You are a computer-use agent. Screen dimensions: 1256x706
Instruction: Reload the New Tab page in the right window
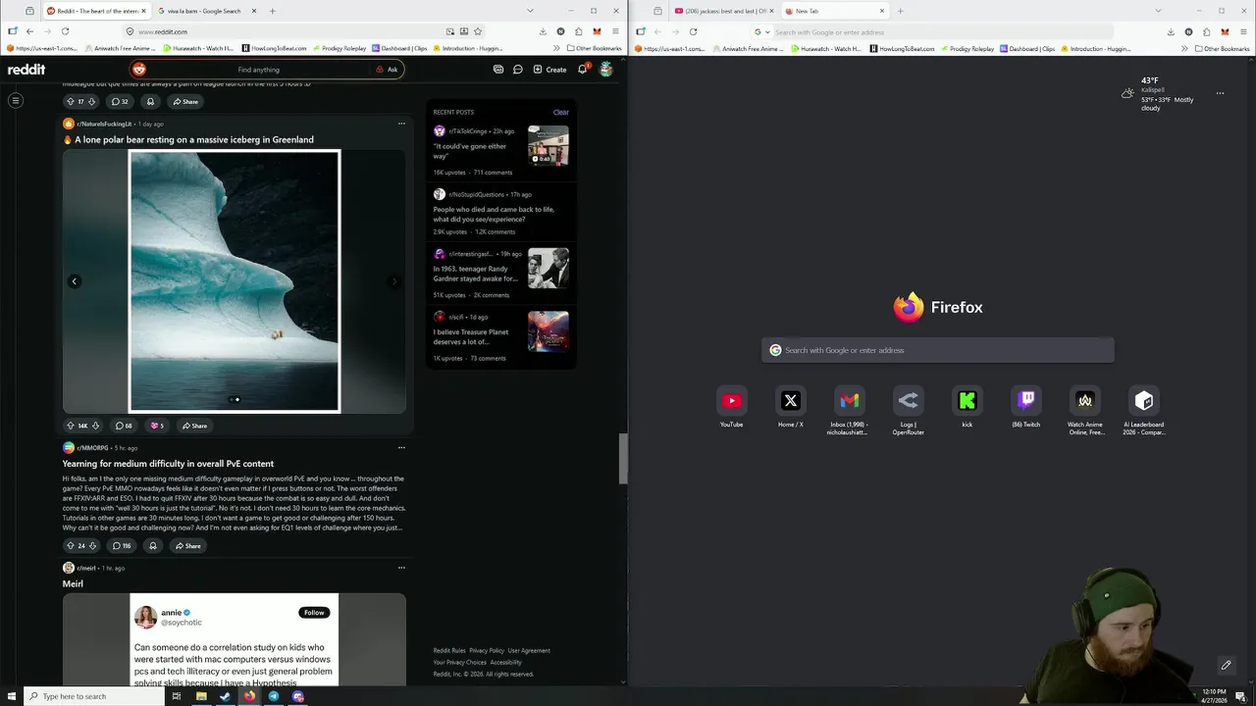(x=693, y=31)
